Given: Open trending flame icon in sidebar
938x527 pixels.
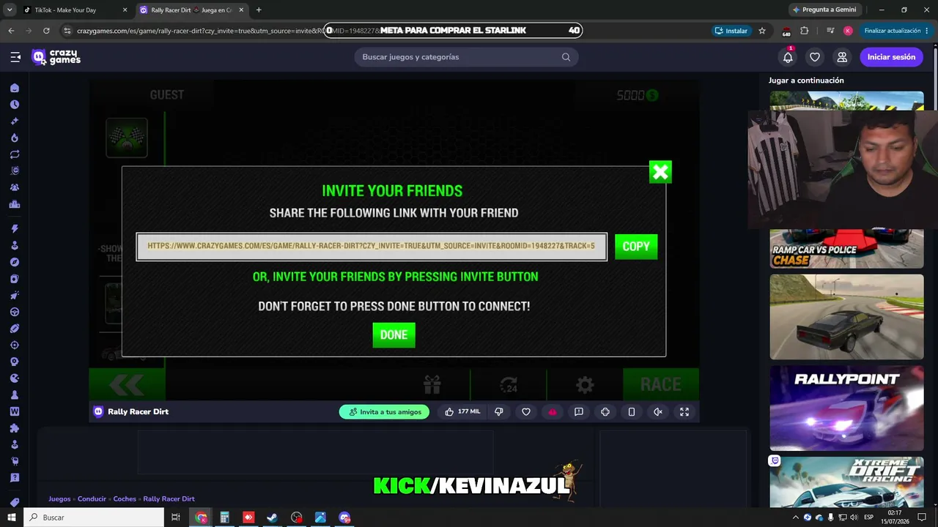Looking at the screenshot, I should point(15,138).
